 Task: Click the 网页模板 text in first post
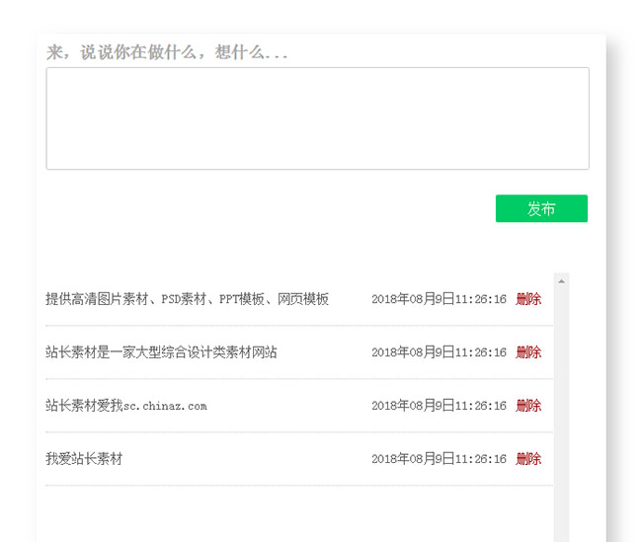(x=303, y=299)
